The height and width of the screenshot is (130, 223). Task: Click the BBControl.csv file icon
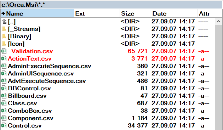pyautogui.click(x=4, y=89)
